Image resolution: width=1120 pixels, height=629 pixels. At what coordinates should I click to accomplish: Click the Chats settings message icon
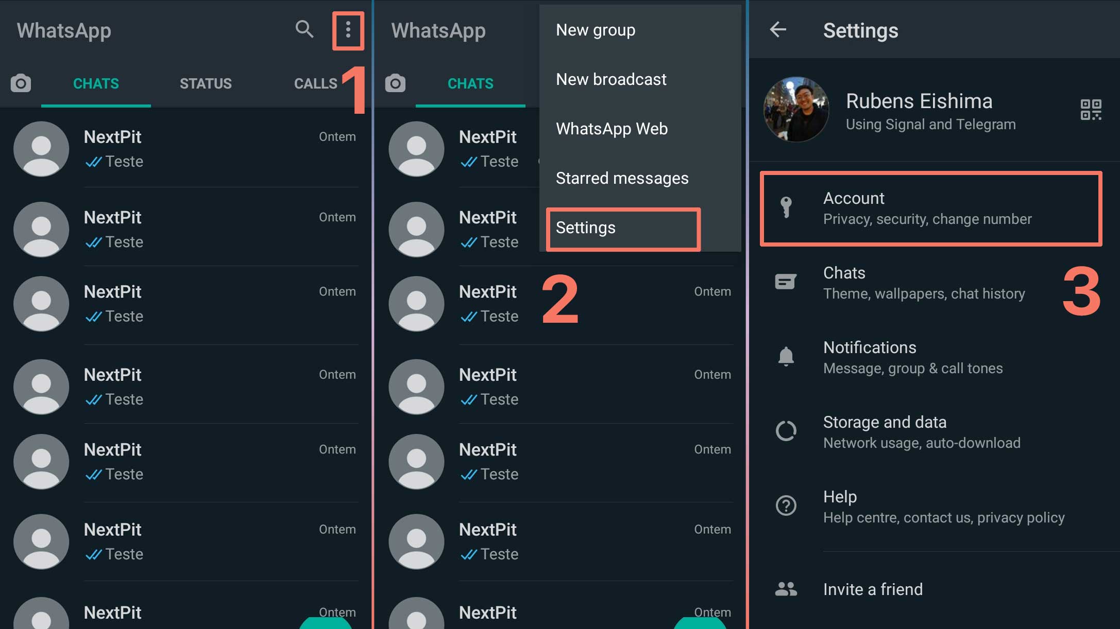pyautogui.click(x=786, y=282)
